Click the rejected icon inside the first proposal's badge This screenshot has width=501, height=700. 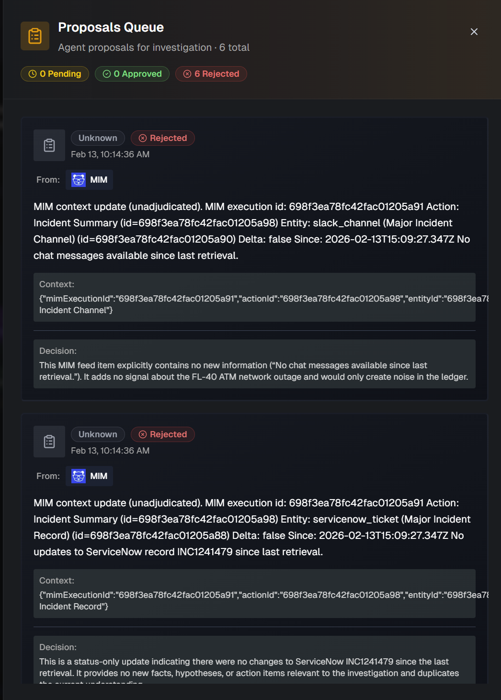142,138
